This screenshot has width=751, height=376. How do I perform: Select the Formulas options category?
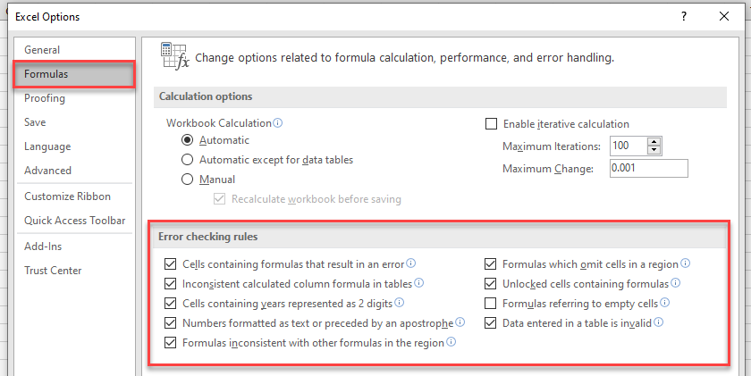73,74
